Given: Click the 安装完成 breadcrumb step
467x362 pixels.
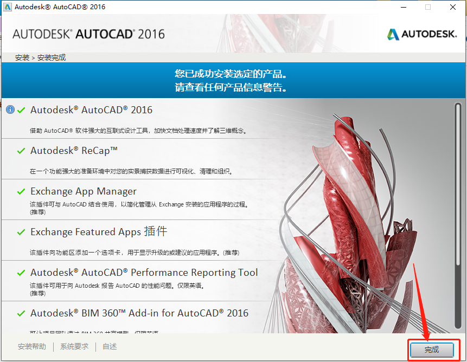Looking at the screenshot, I should (52, 57).
